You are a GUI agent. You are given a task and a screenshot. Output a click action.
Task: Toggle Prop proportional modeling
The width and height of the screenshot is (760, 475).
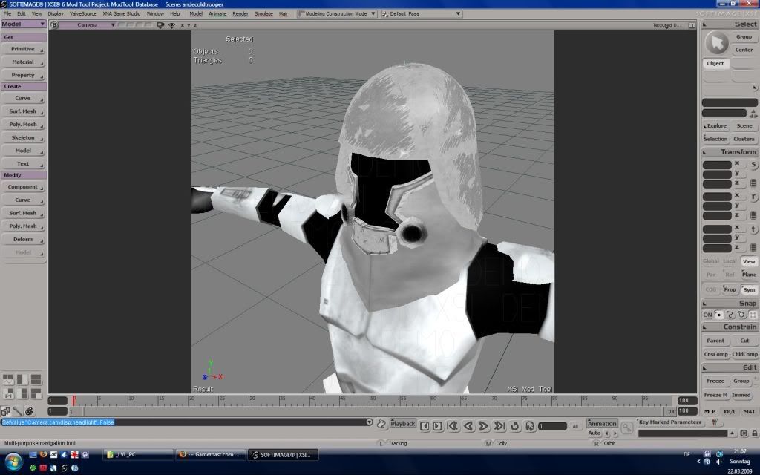point(730,289)
